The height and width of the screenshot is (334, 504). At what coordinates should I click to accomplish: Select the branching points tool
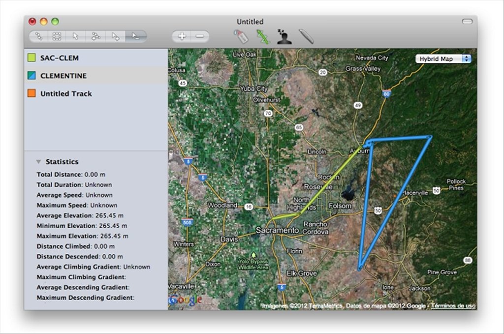pyautogui.click(x=95, y=36)
